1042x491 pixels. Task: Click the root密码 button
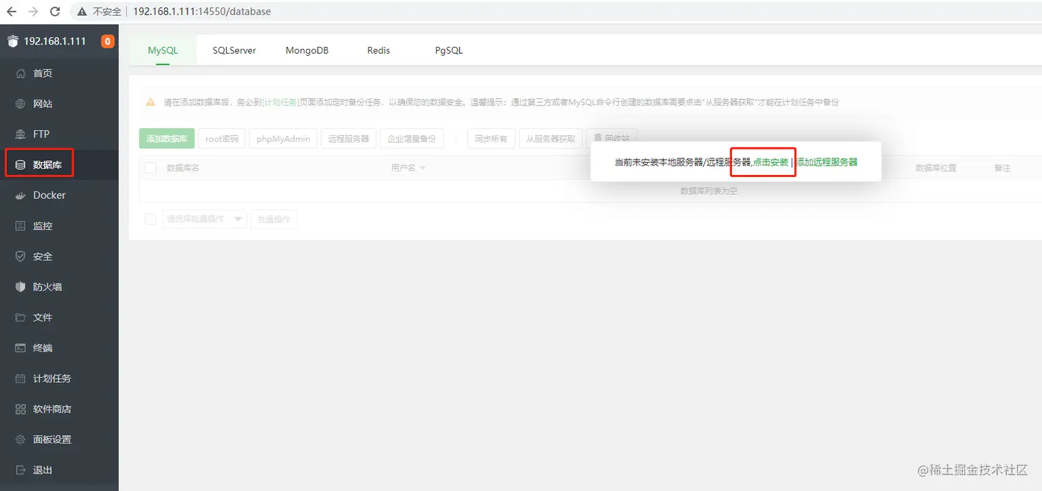pyautogui.click(x=222, y=138)
